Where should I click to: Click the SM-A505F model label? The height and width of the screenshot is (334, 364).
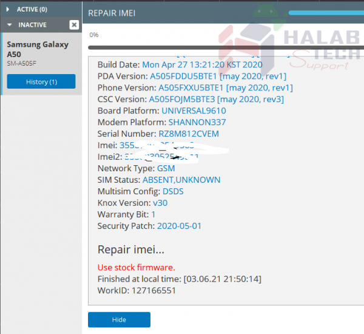[x=21, y=63]
